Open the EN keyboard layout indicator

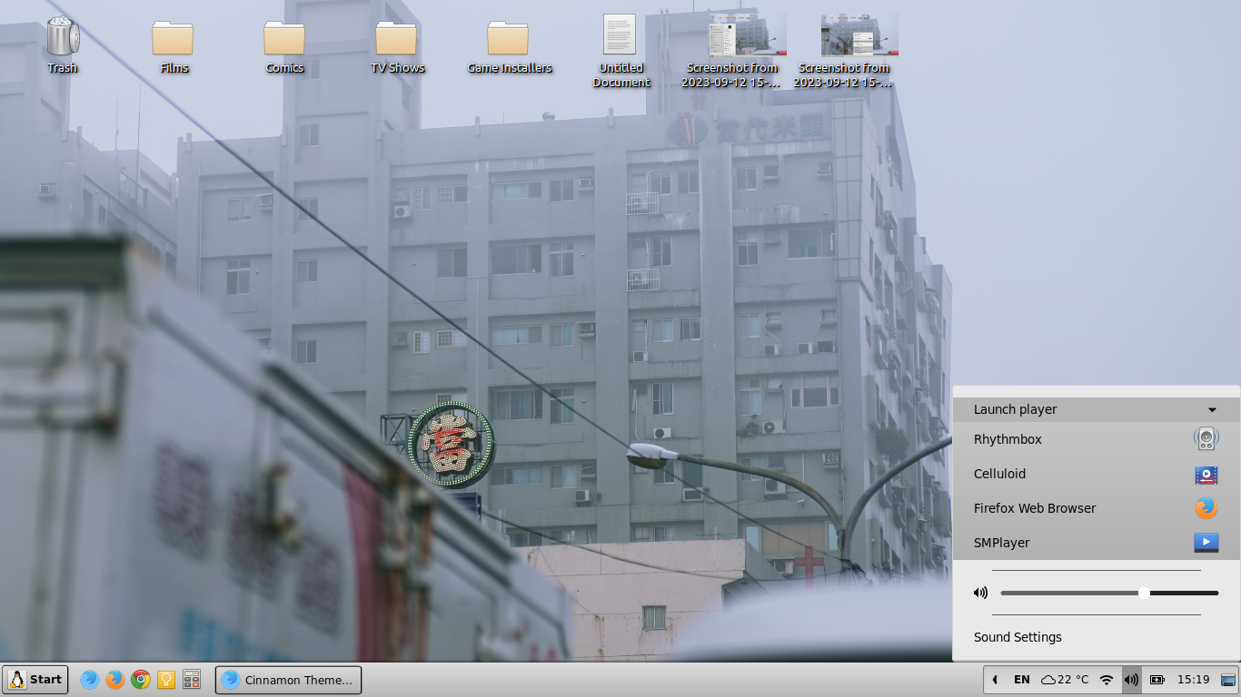pyautogui.click(x=1022, y=679)
